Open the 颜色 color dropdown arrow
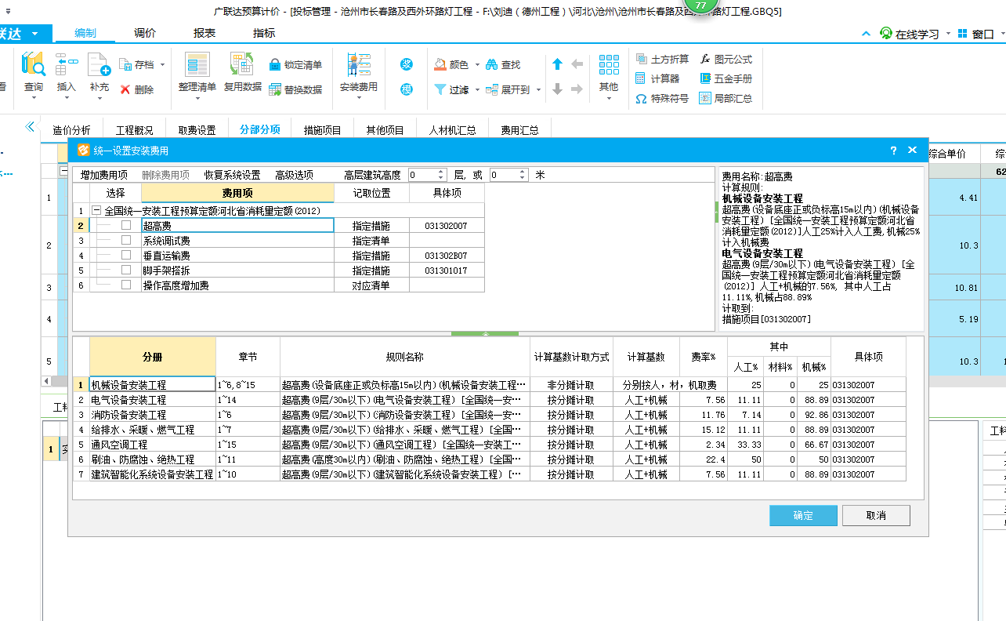 pos(476,65)
